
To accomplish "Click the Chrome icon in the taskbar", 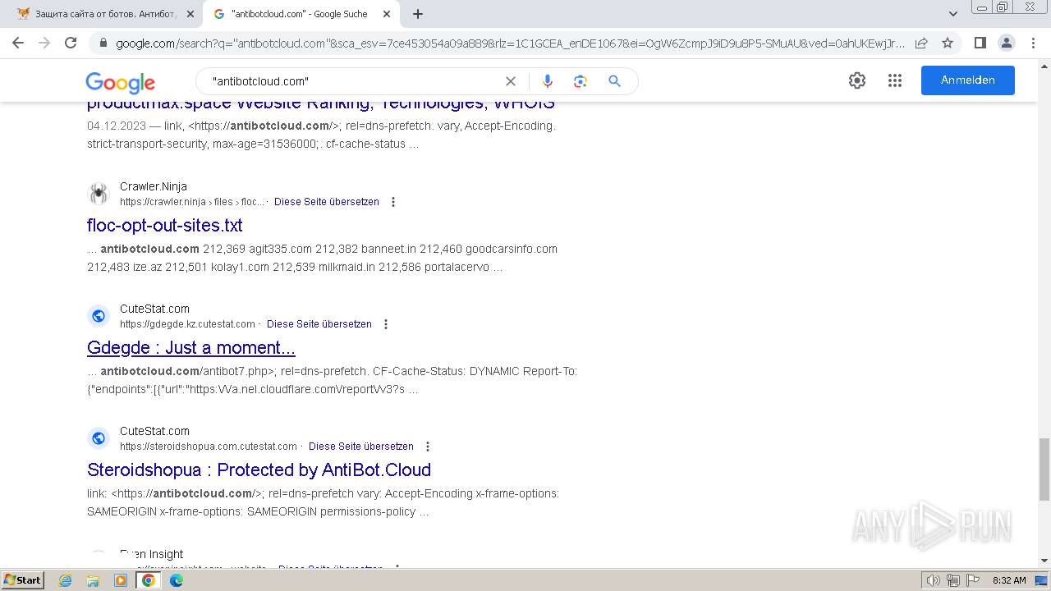I will tap(149, 580).
